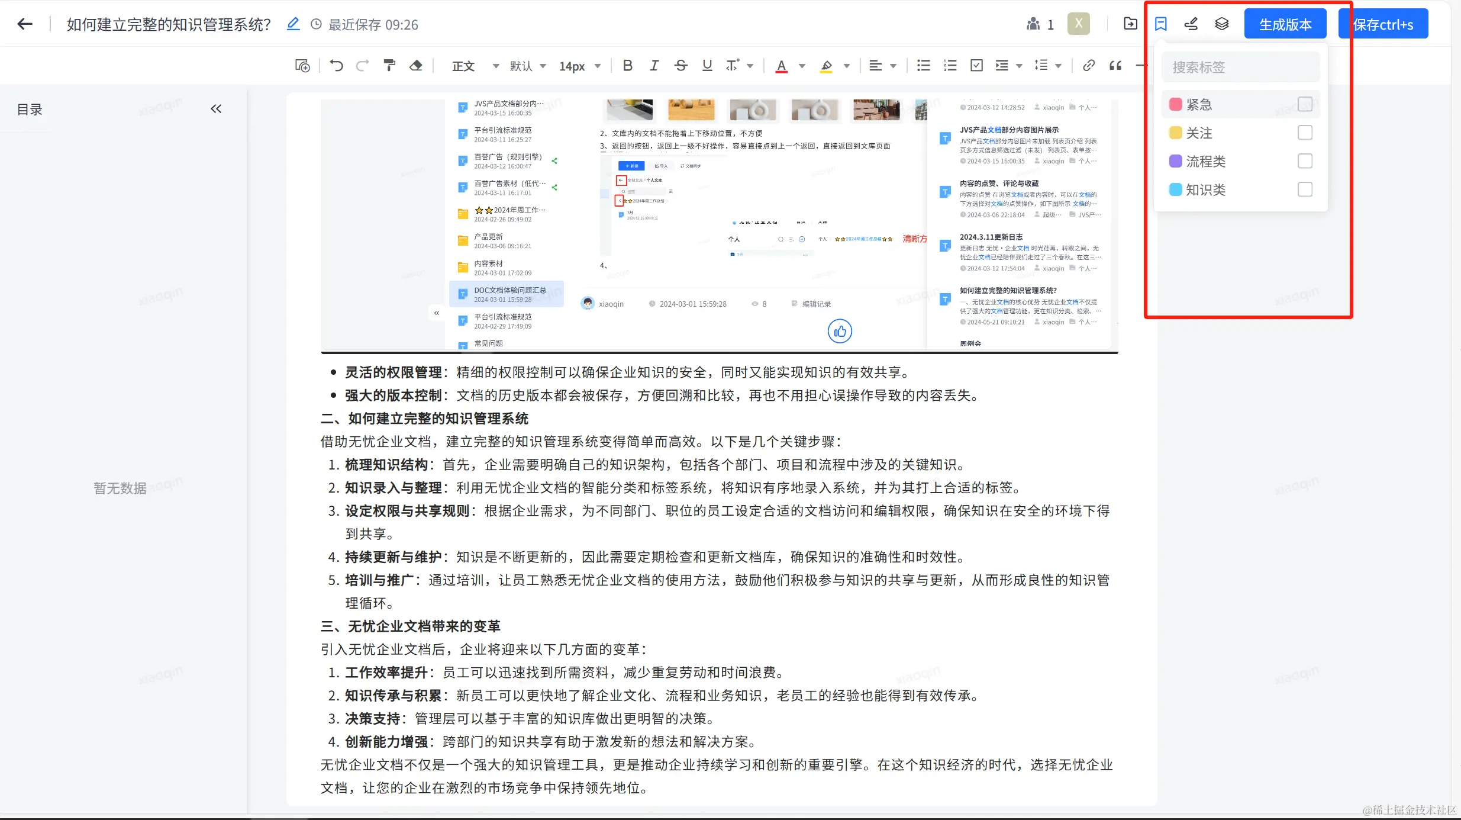The width and height of the screenshot is (1461, 820).
Task: Check the 紧急 tag checkbox
Action: 1304,104
